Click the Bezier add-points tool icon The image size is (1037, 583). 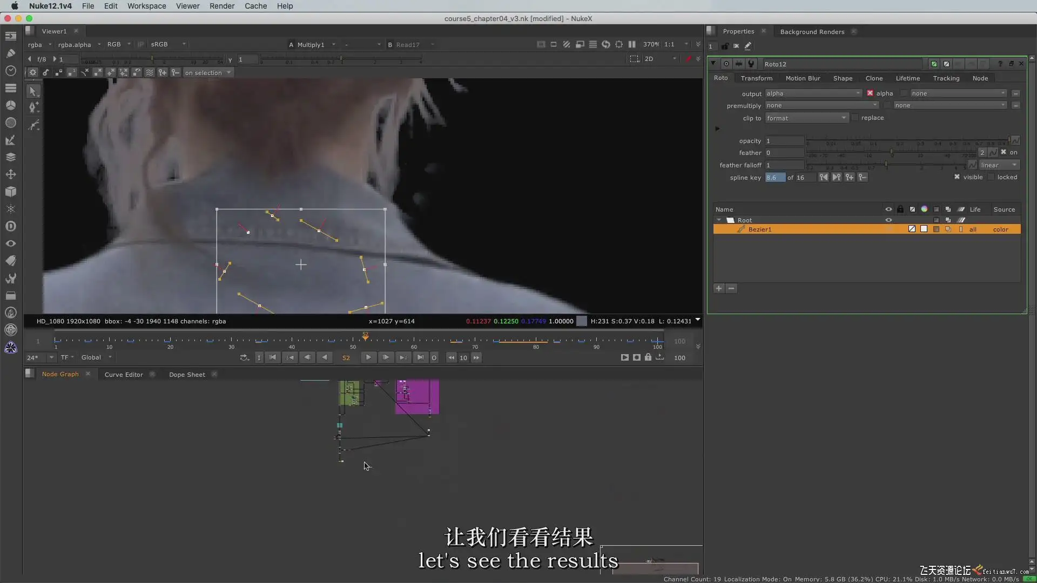pyautogui.click(x=33, y=107)
